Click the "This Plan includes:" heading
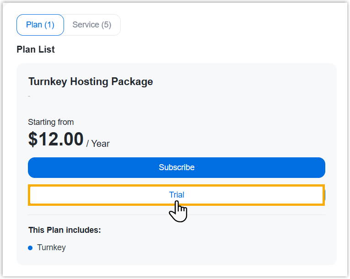The width and height of the screenshot is (350, 279). [x=65, y=230]
